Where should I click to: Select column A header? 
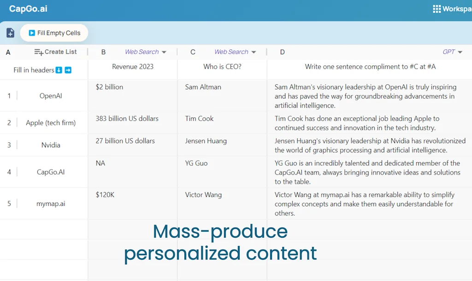coord(8,52)
